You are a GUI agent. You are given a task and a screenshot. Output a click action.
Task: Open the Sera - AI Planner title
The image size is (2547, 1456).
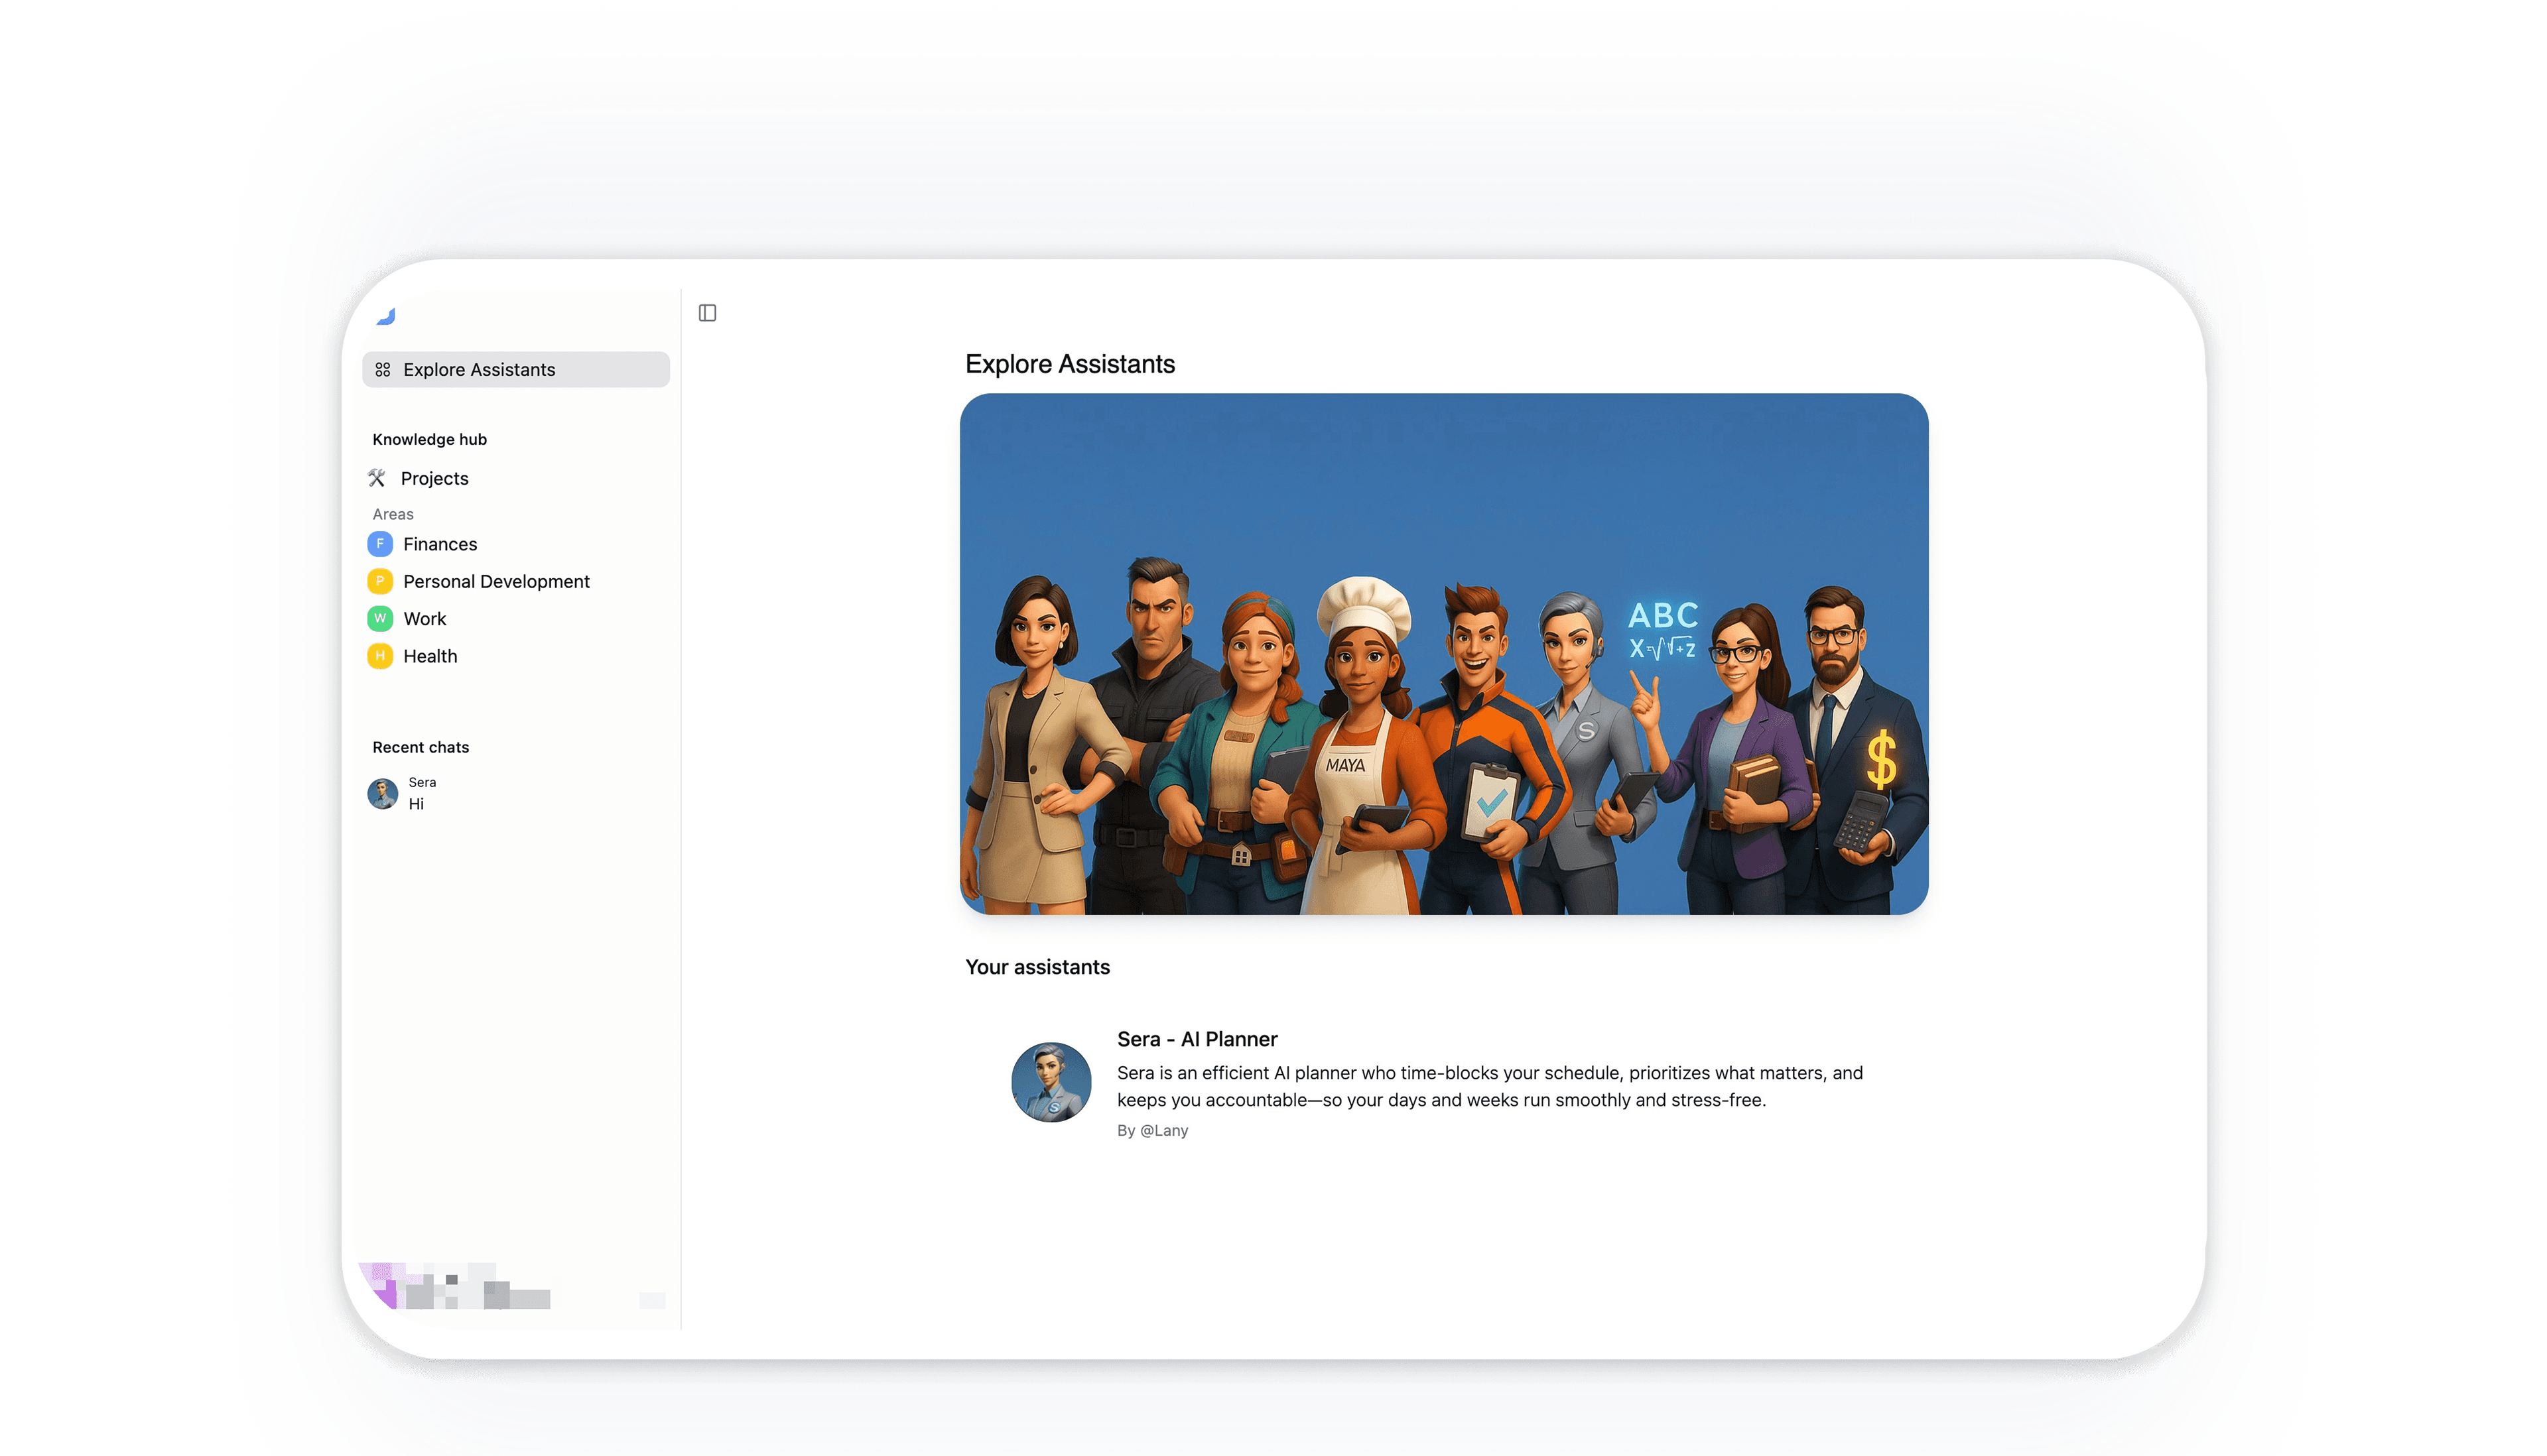point(1197,1039)
